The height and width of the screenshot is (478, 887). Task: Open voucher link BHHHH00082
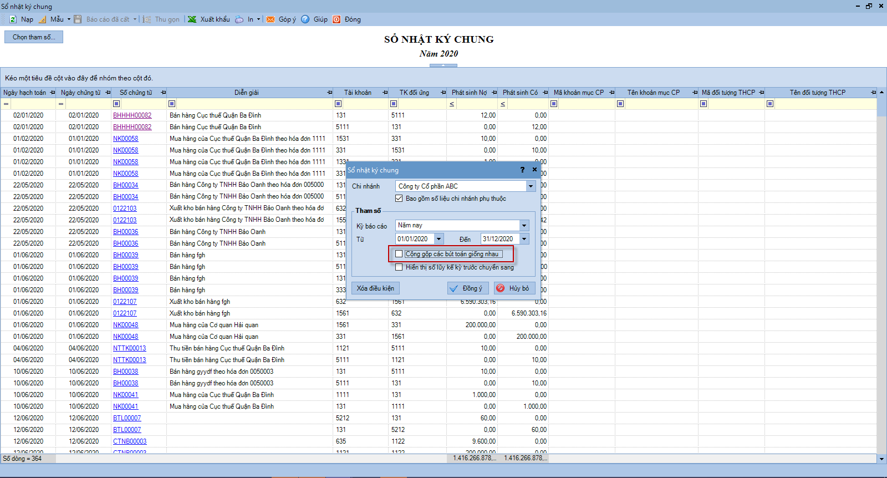132,115
